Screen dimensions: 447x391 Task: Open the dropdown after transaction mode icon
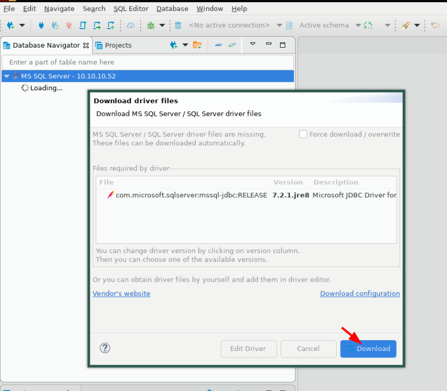click(x=388, y=25)
